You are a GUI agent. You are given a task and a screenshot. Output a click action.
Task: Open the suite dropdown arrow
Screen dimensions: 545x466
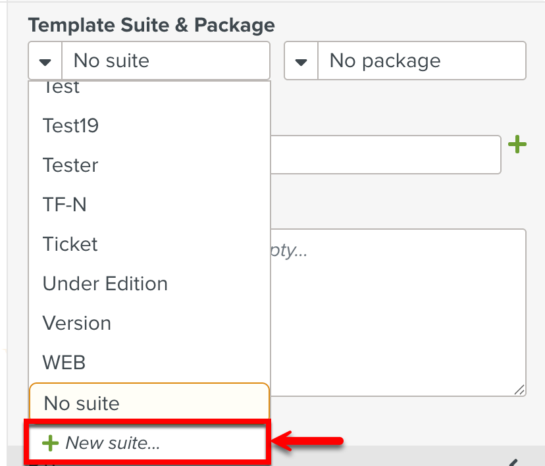pos(45,61)
